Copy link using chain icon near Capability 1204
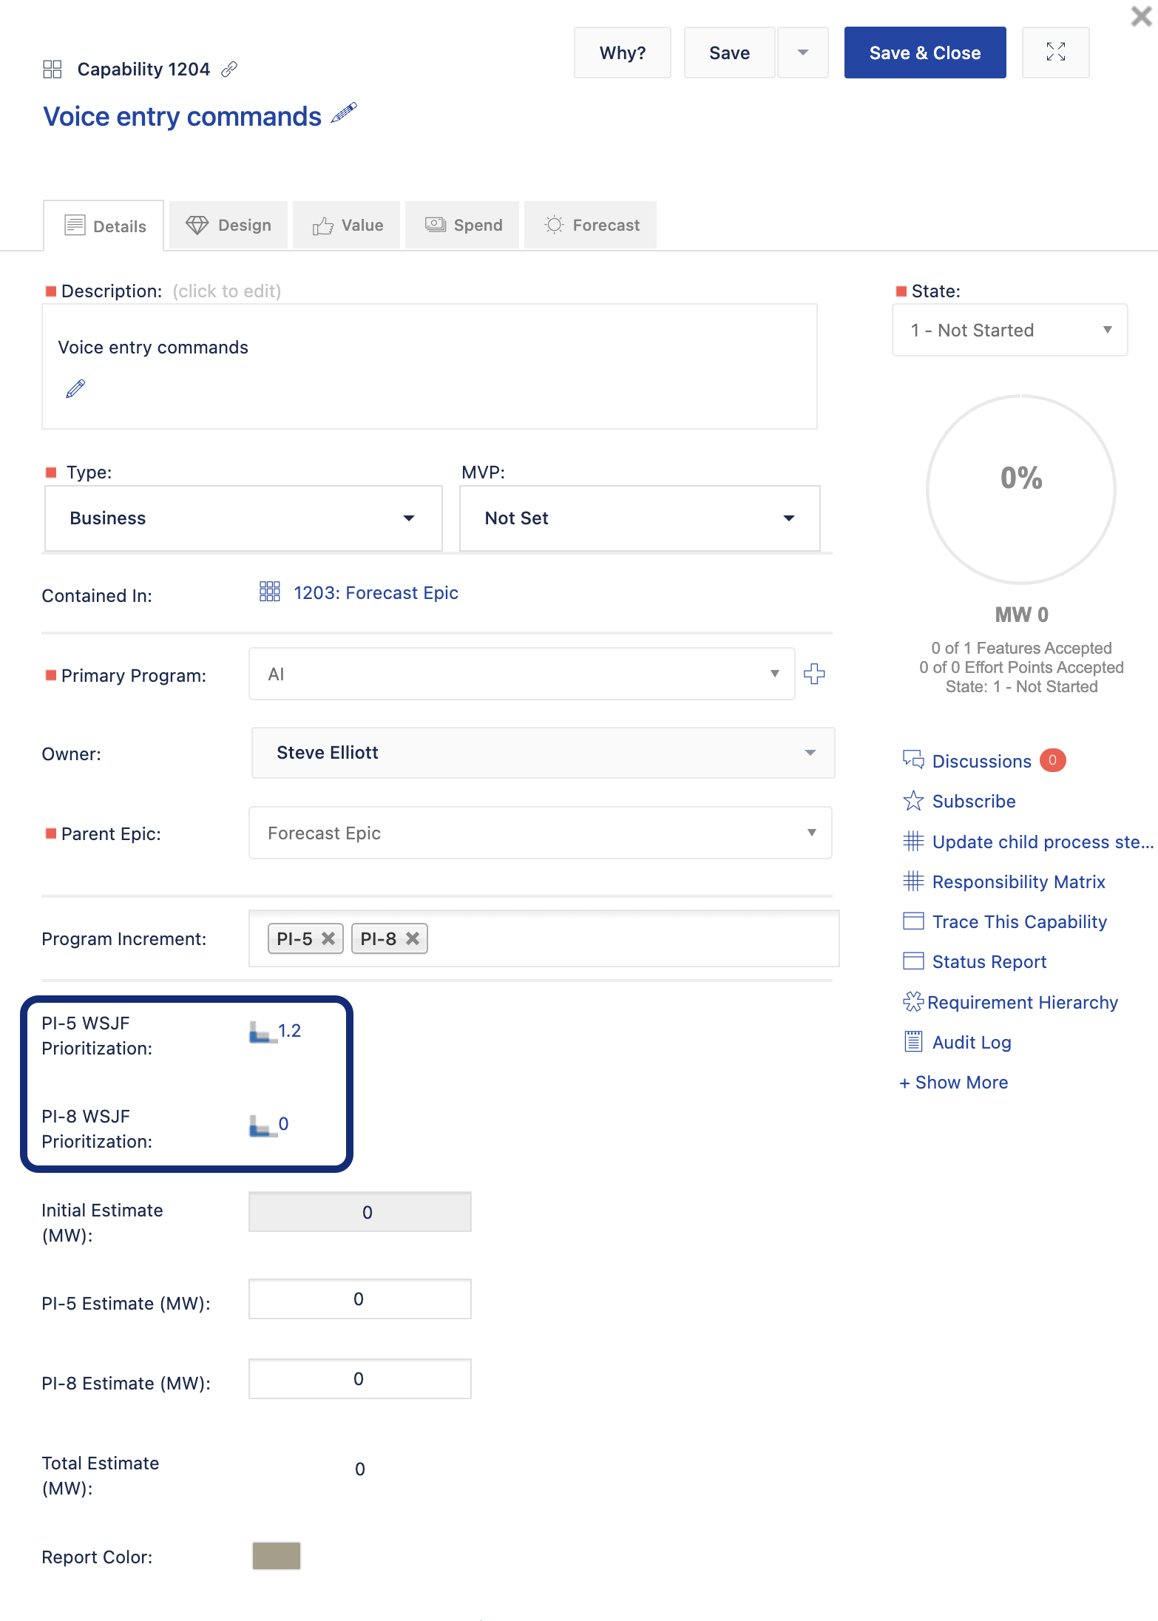 pyautogui.click(x=229, y=70)
